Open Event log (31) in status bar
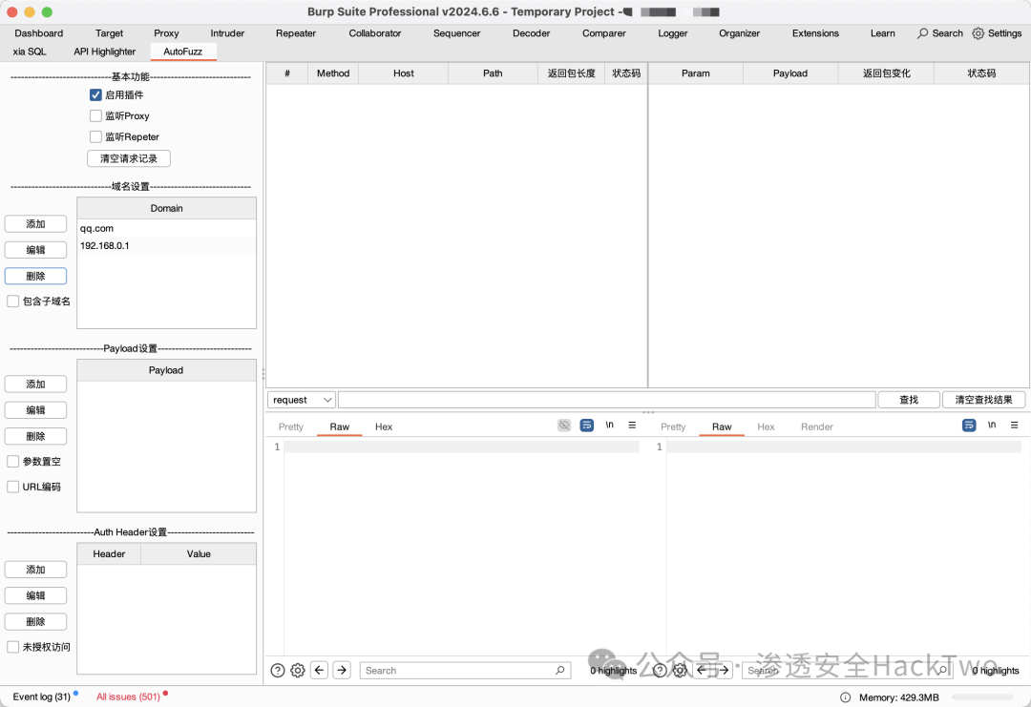This screenshot has height=707, width=1031. pyautogui.click(x=41, y=697)
